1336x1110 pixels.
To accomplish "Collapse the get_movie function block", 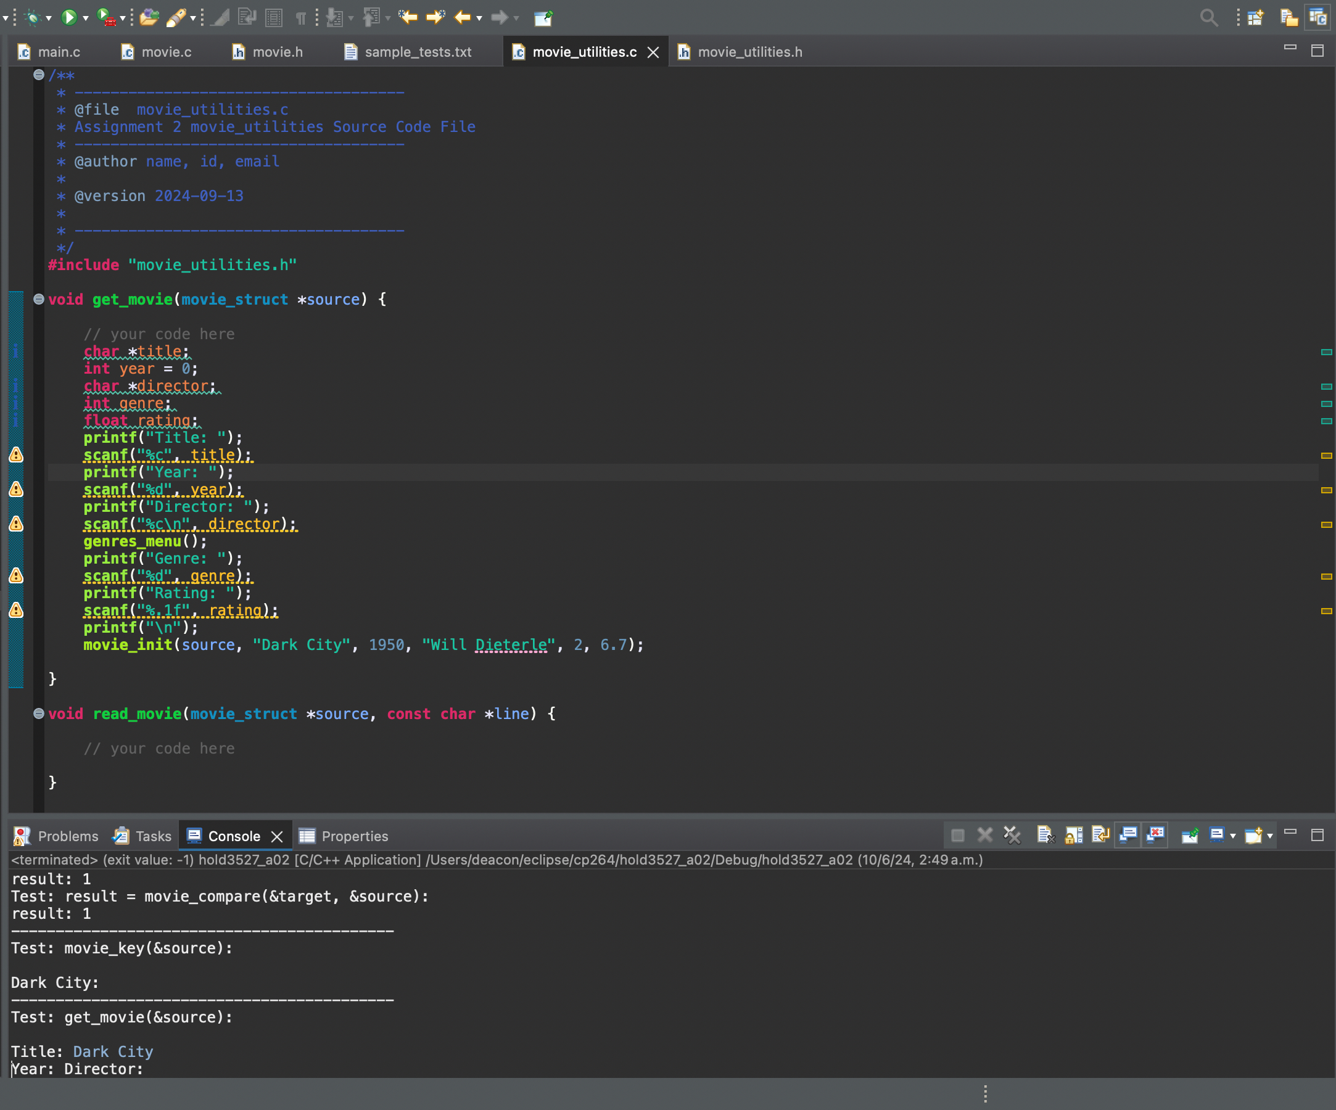I will pyautogui.click(x=38, y=299).
